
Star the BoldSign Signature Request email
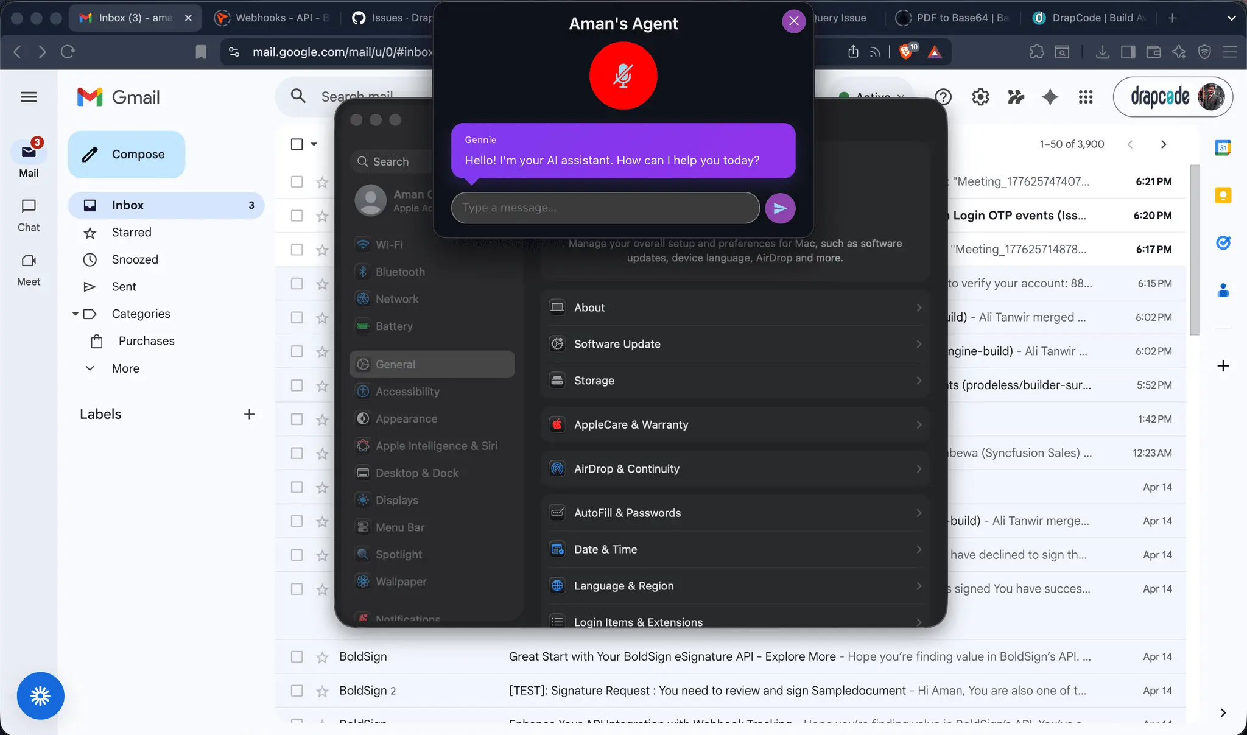(322, 691)
